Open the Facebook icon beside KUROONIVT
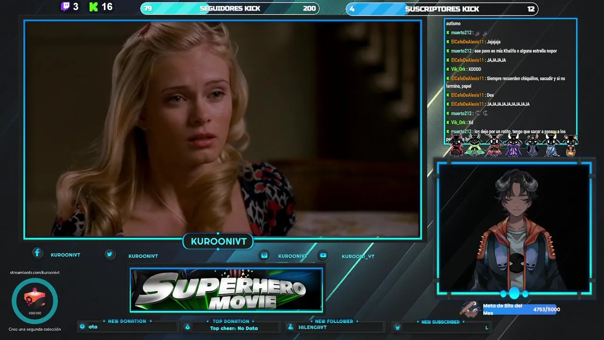Viewport: 604px width, 340px height. click(x=37, y=253)
